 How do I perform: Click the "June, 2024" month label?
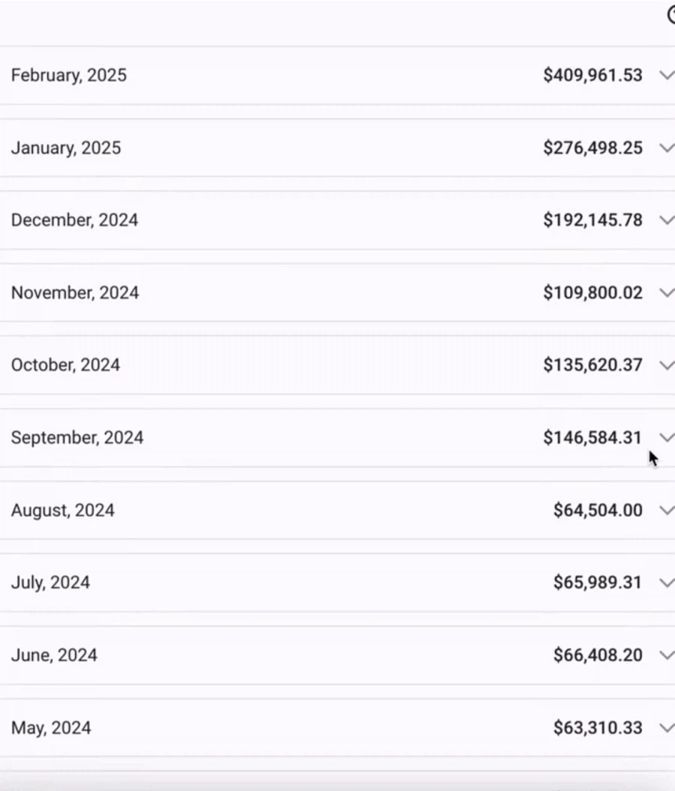(54, 655)
